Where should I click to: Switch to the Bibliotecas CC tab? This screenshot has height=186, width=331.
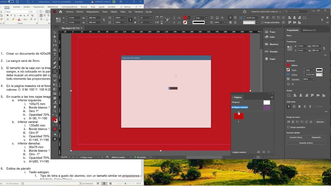[x=309, y=30]
